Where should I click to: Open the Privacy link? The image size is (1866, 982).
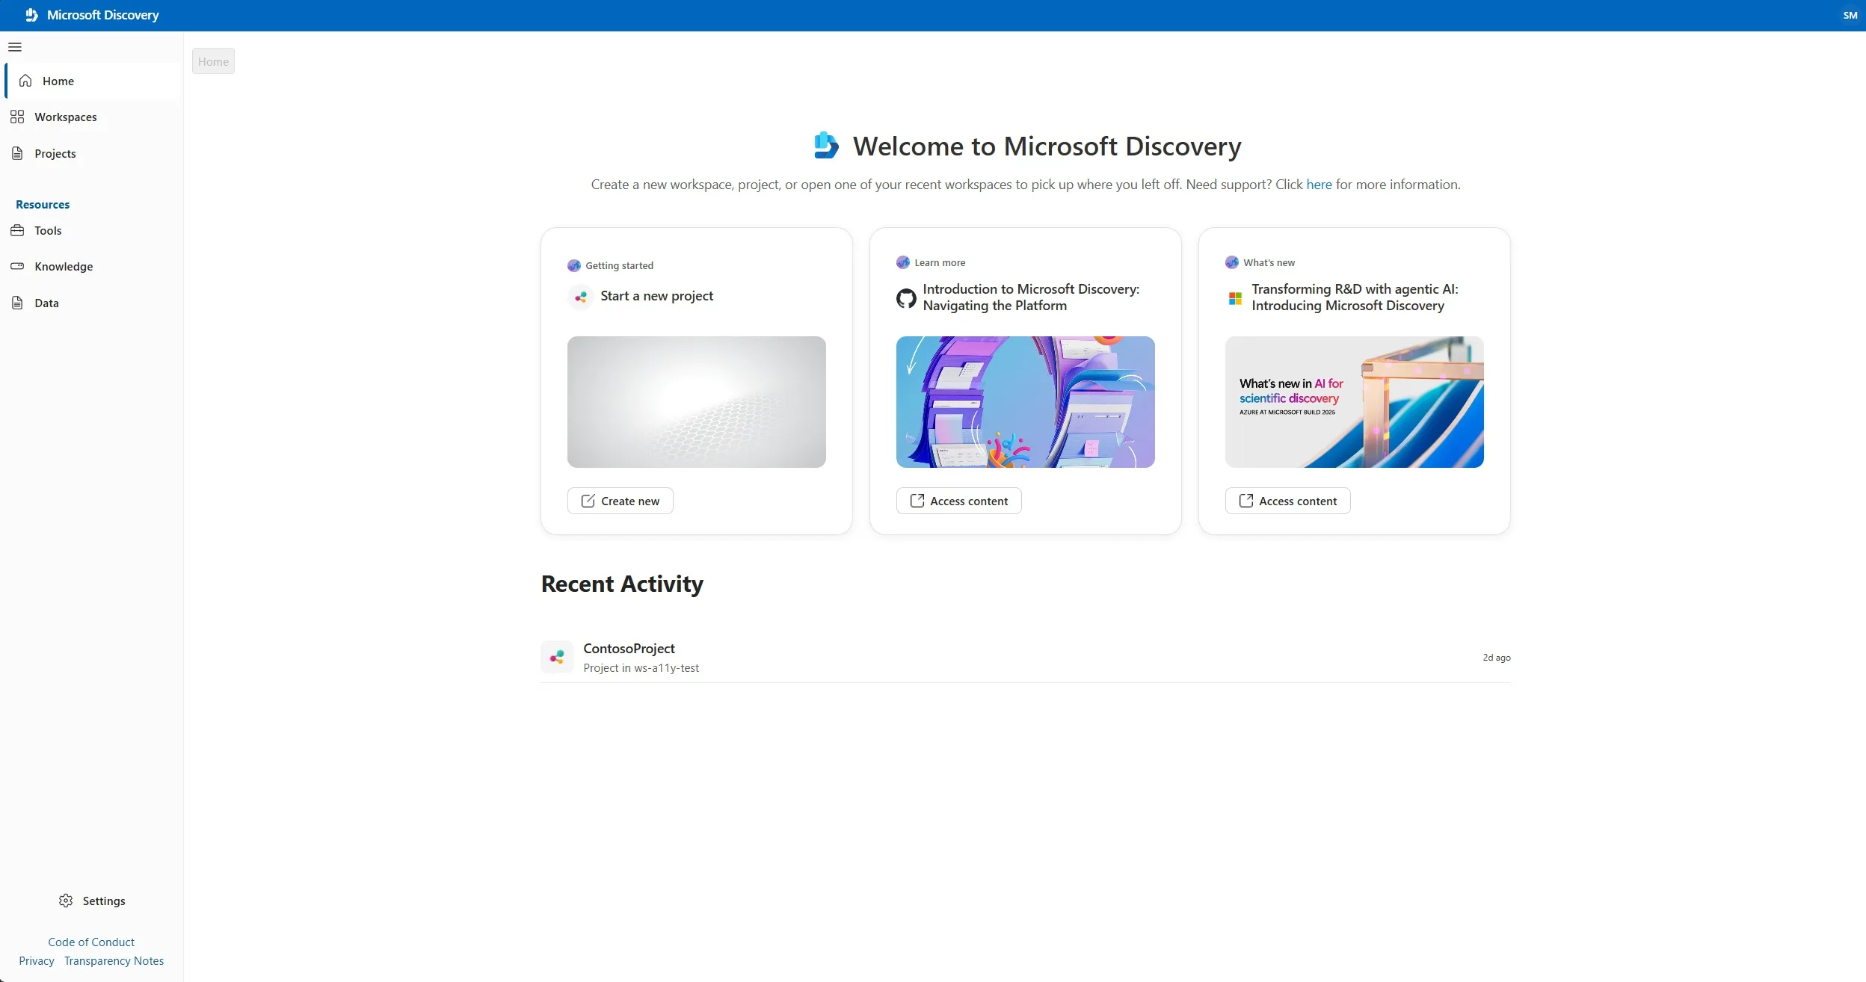click(37, 960)
